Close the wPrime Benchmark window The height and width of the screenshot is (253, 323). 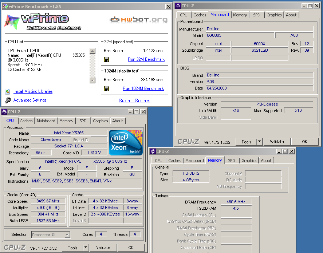click(x=168, y=7)
